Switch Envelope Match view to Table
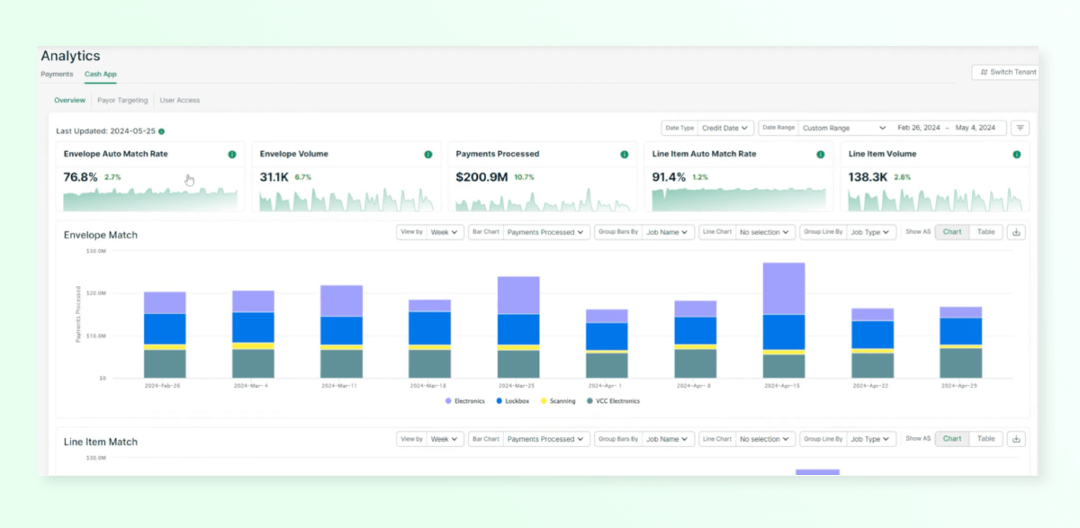 coord(986,231)
